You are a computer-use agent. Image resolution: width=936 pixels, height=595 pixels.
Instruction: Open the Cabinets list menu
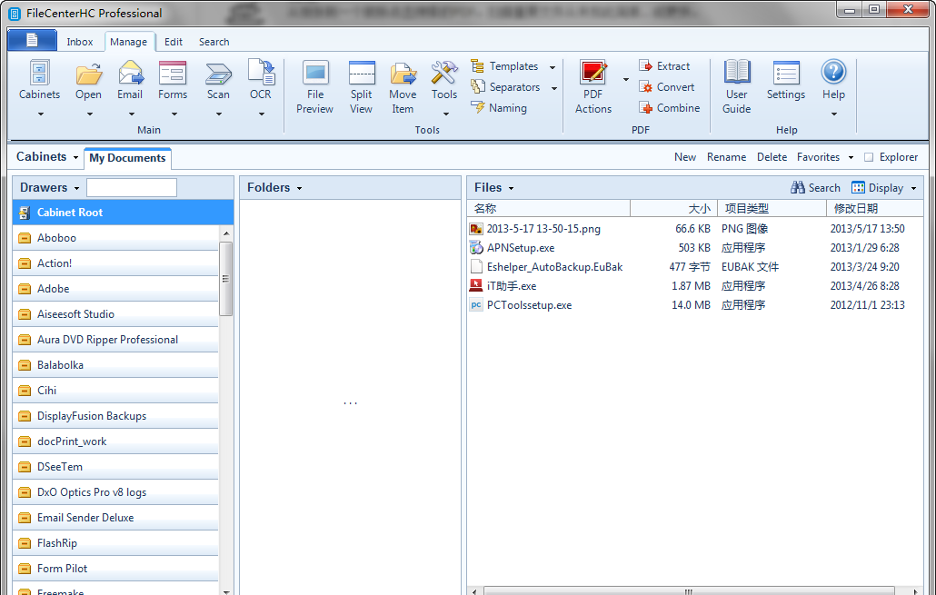pyautogui.click(x=47, y=157)
